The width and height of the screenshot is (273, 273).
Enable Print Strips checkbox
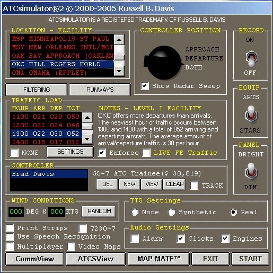(x=10, y=228)
